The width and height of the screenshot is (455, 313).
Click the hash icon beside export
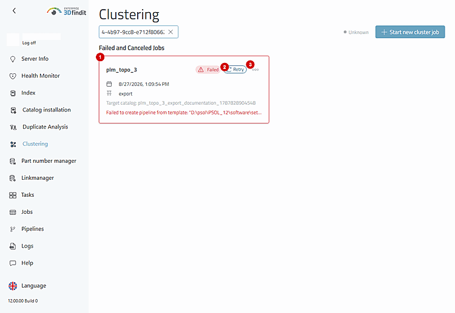point(109,93)
